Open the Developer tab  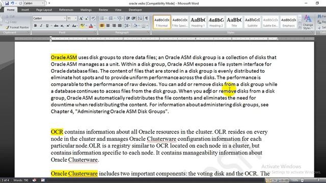point(135,10)
